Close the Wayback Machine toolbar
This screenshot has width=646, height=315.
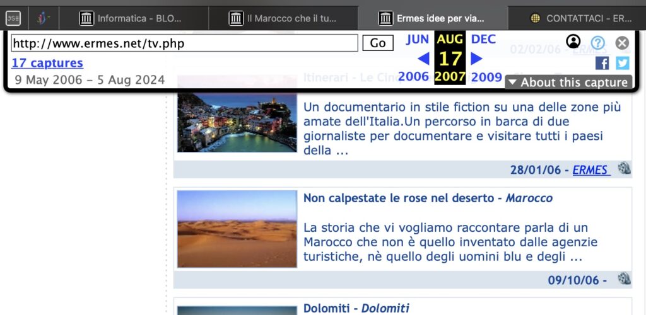coord(622,43)
